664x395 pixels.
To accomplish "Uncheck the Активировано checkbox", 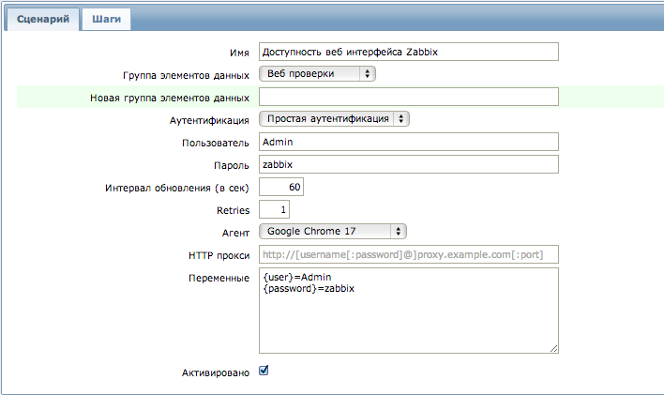I will pos(264,371).
